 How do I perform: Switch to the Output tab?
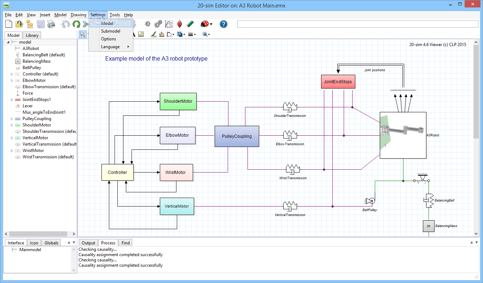point(88,243)
